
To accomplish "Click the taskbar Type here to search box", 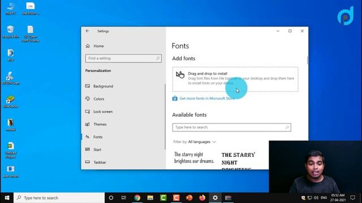I will (59, 198).
